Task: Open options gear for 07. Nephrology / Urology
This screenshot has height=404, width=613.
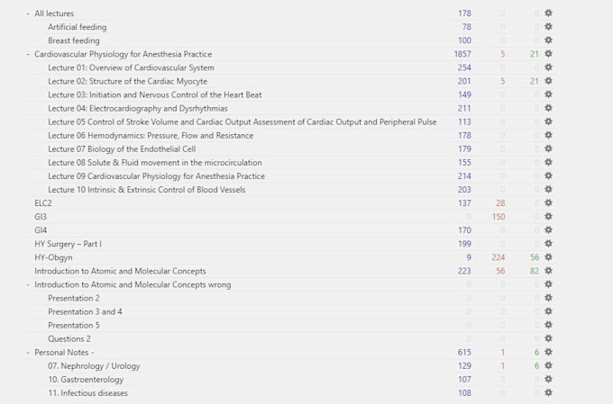Action: [548, 365]
